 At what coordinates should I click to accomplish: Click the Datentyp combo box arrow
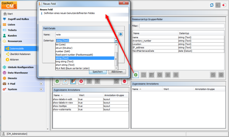coord(116,41)
